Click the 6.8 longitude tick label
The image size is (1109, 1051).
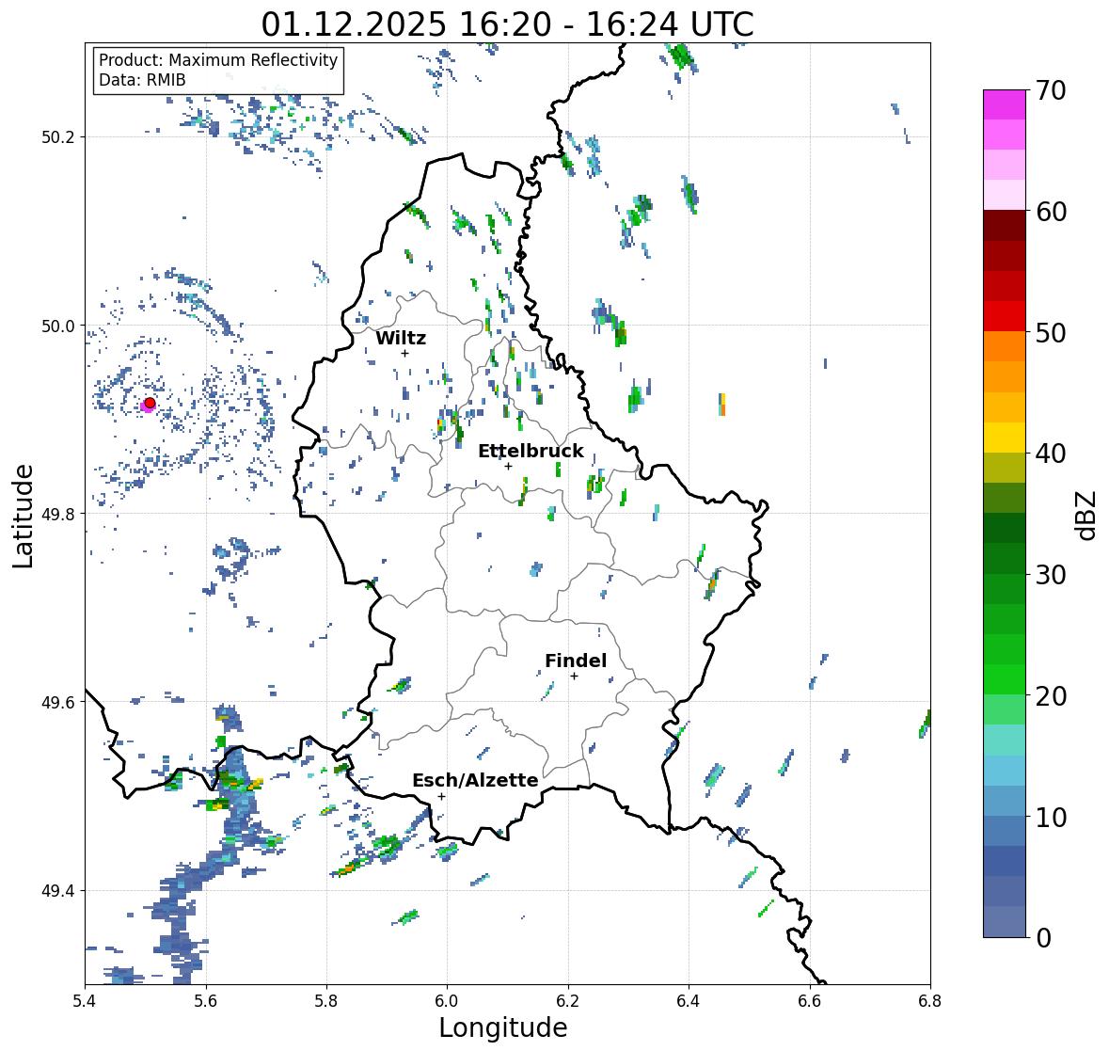[x=930, y=1001]
